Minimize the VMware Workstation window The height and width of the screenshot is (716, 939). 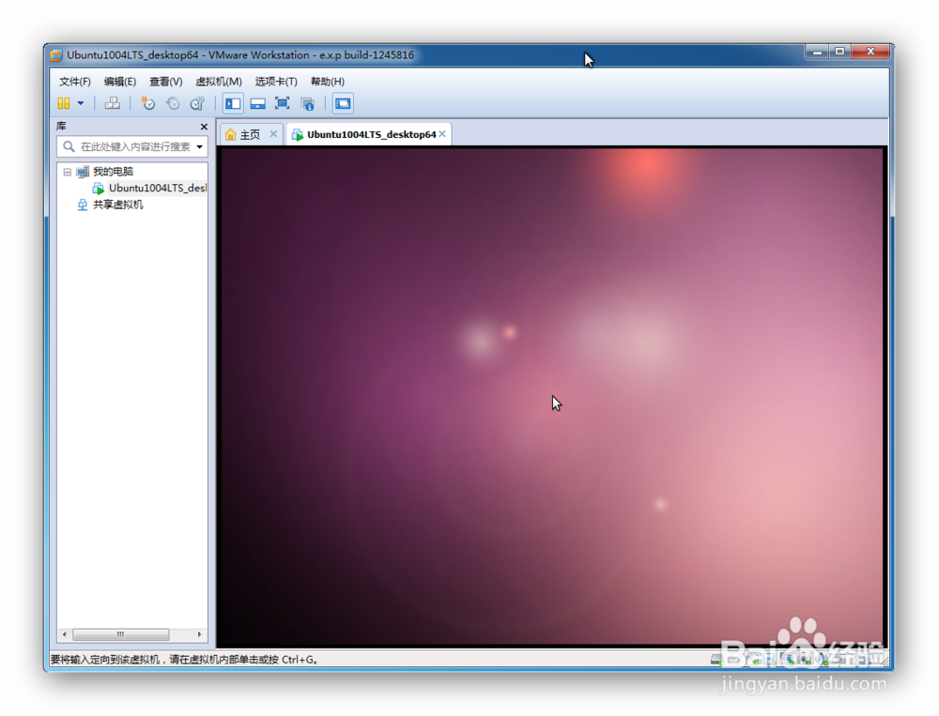tap(816, 53)
